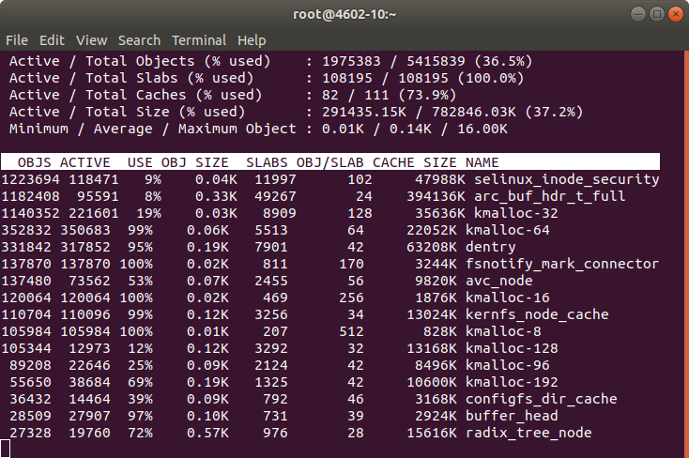
Task: Click the Active / Total Objects line
Action: click(x=270, y=61)
